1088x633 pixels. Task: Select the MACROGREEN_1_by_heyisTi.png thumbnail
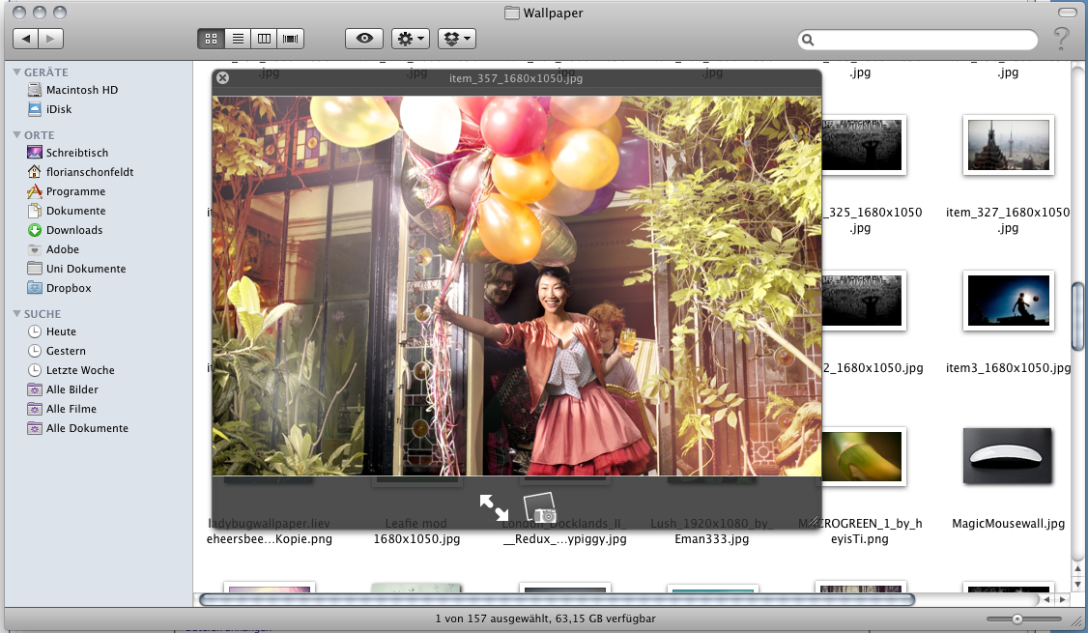click(x=864, y=456)
